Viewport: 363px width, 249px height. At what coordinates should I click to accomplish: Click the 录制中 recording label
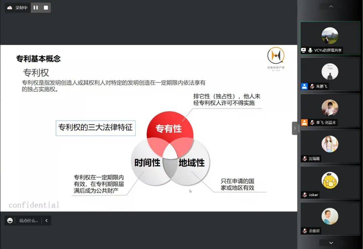19,7
